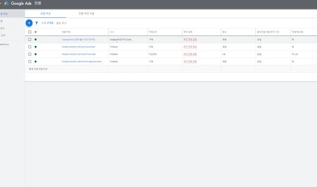
Task: Click the 1회 count cell in First open row
Action: tap(224, 54)
